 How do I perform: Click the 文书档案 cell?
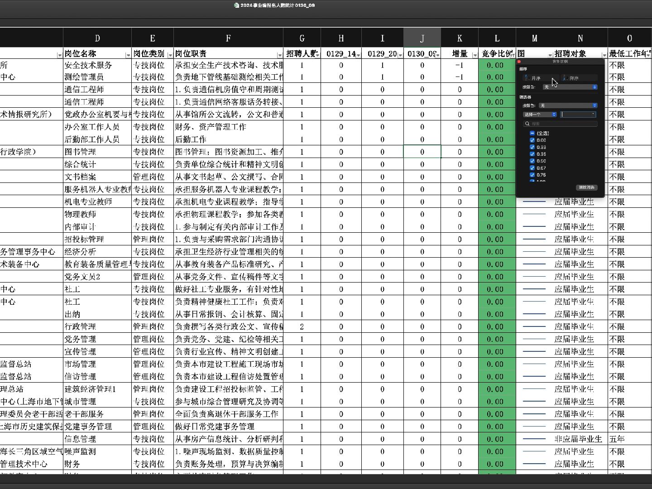coord(97,177)
